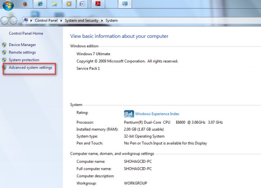Click the WORKGROUP value

tap(135, 183)
